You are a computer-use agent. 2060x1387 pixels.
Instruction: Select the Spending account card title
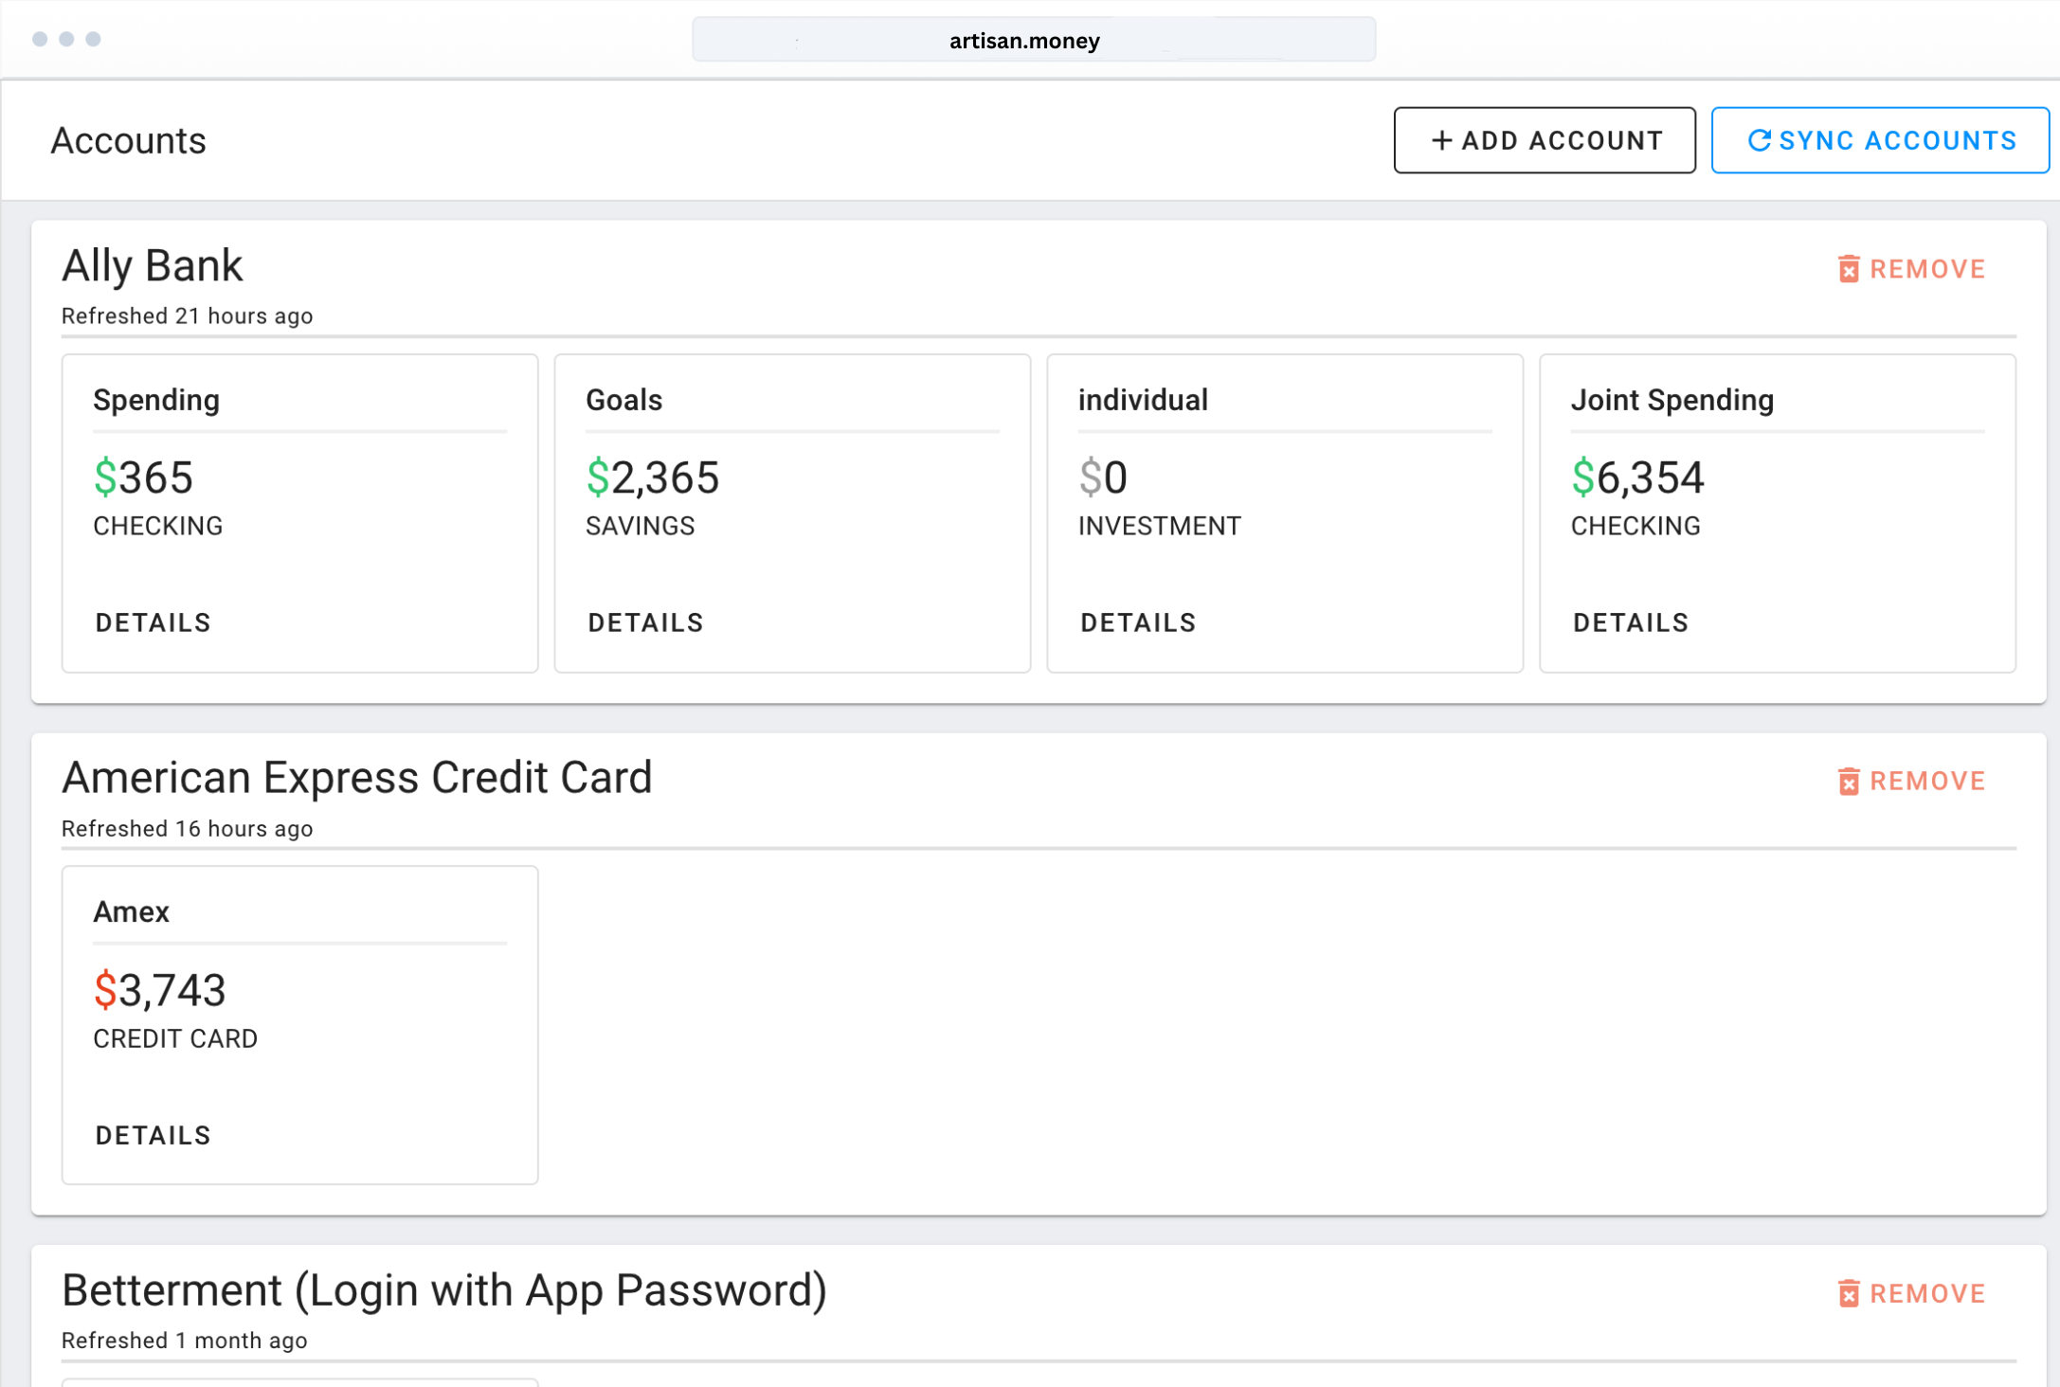[156, 400]
